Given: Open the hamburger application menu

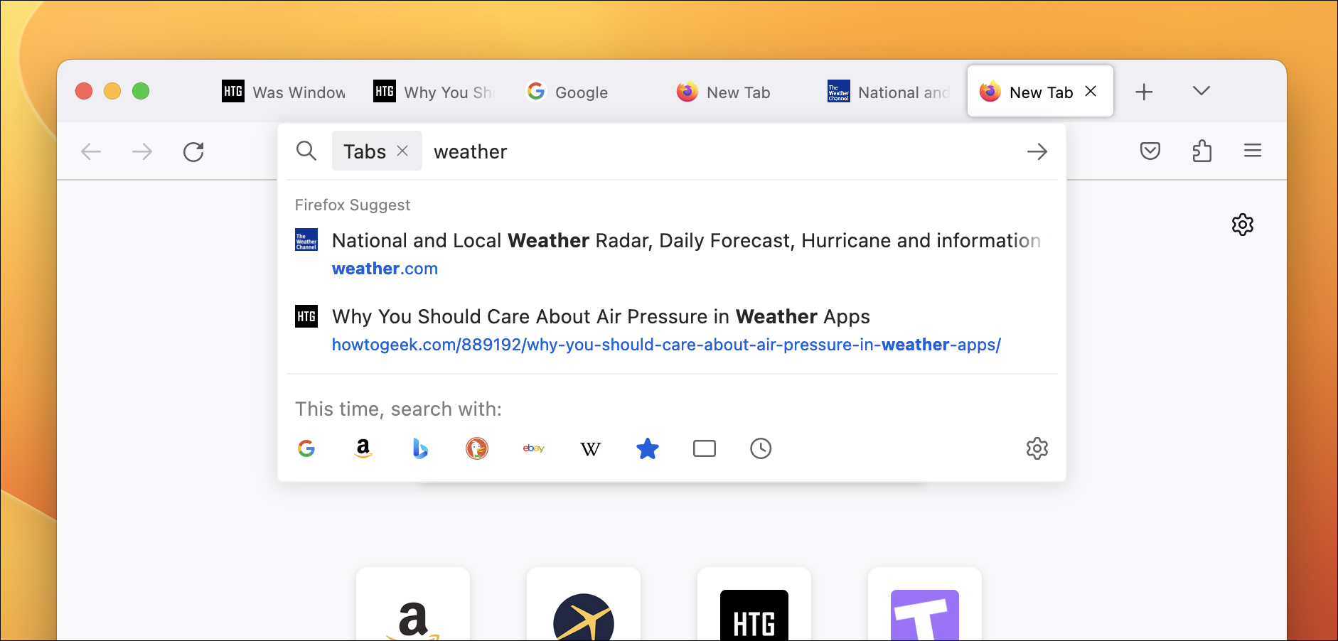Looking at the screenshot, I should [1253, 151].
